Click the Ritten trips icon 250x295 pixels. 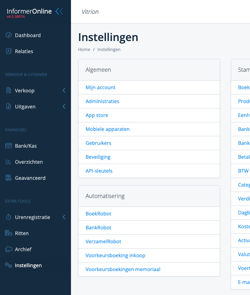pos(9,233)
